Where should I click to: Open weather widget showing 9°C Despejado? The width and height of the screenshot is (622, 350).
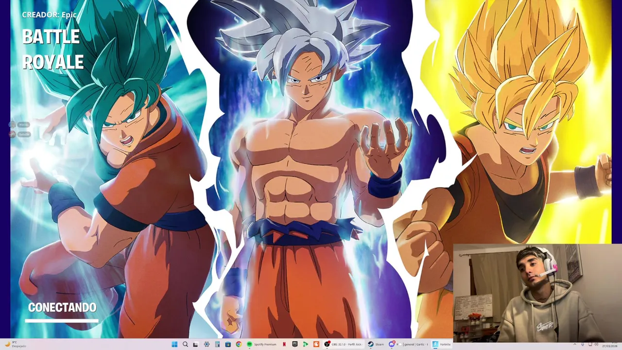[x=15, y=344]
